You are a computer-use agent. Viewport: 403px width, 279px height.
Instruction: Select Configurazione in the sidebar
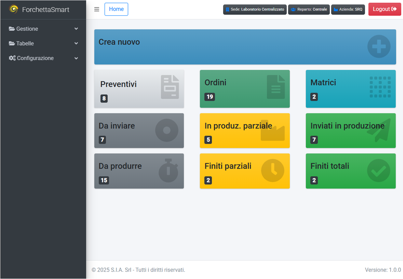click(x=35, y=58)
